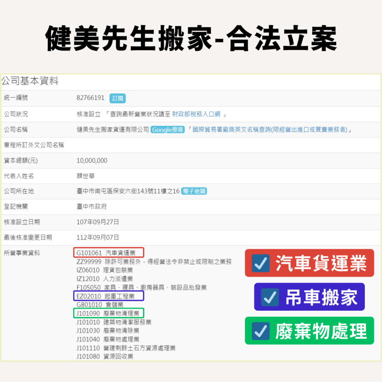This screenshot has width=382, height=382.
Task: Click the 公司基本資料 section heading
Action: click(30, 81)
